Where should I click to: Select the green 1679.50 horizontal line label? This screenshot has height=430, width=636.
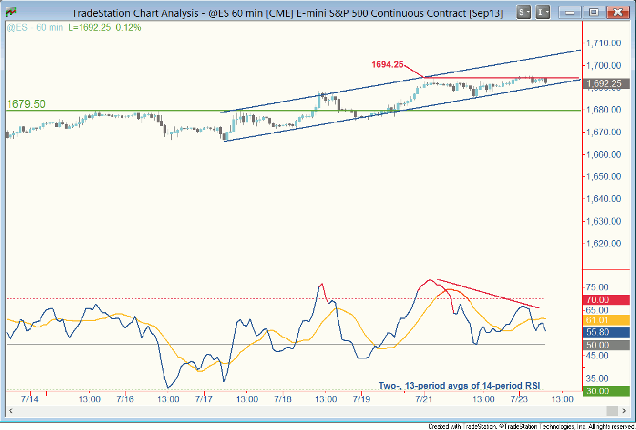(26, 104)
